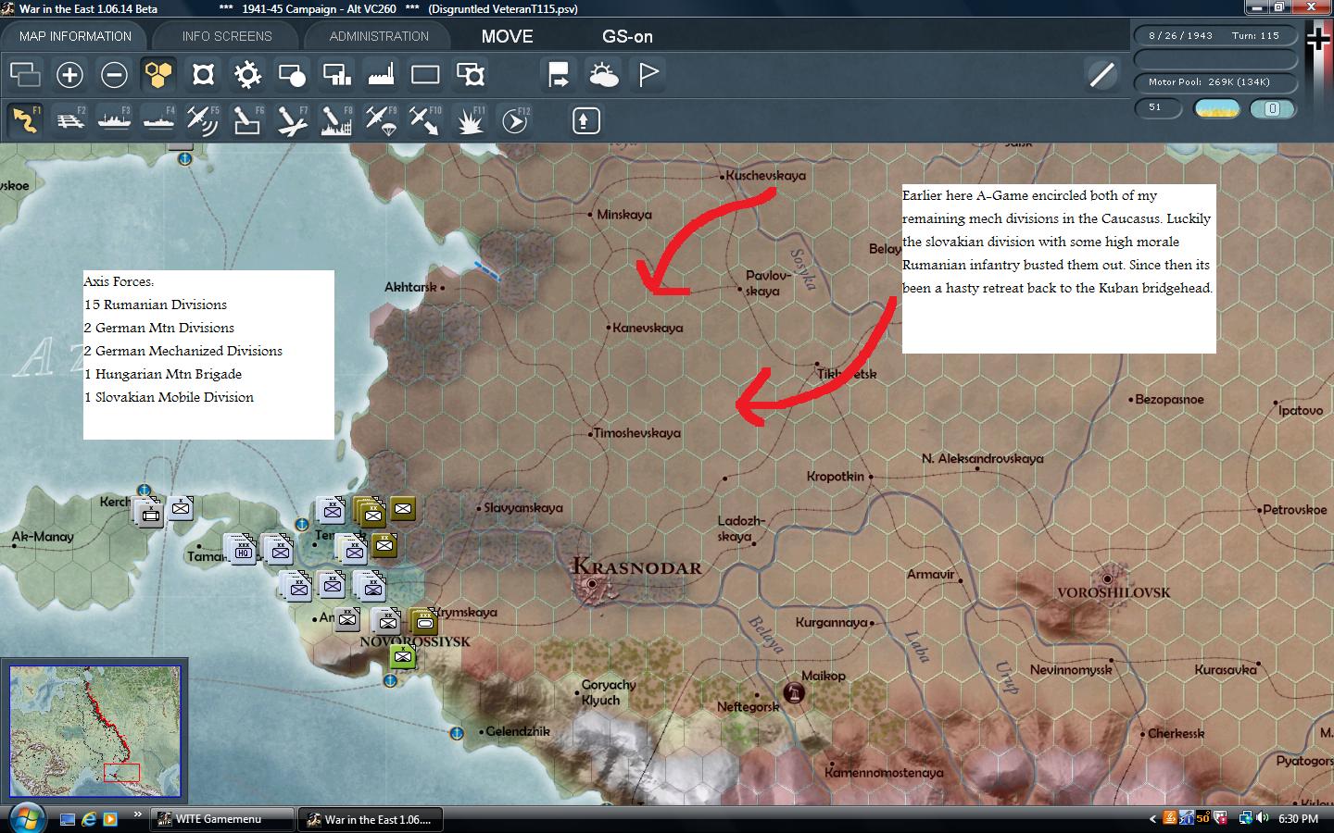The image size is (1334, 833).
Task: Click the Show Desktop quick launch icon
Action: (x=67, y=819)
